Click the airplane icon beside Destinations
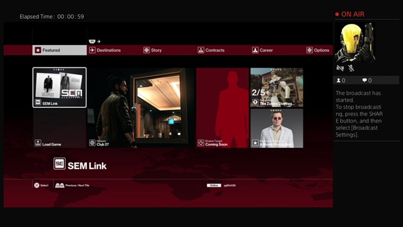The image size is (403, 227). [92, 50]
